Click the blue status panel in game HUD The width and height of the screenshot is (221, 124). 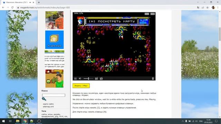point(144,21)
